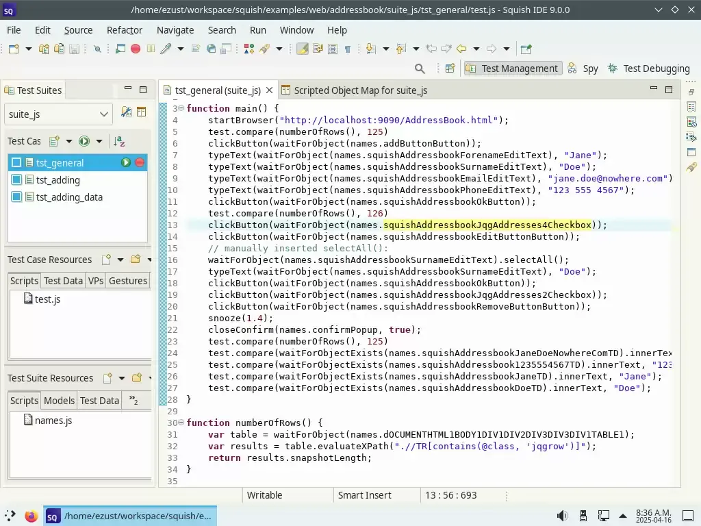Switch to the Test Debugging perspective

[x=649, y=68]
